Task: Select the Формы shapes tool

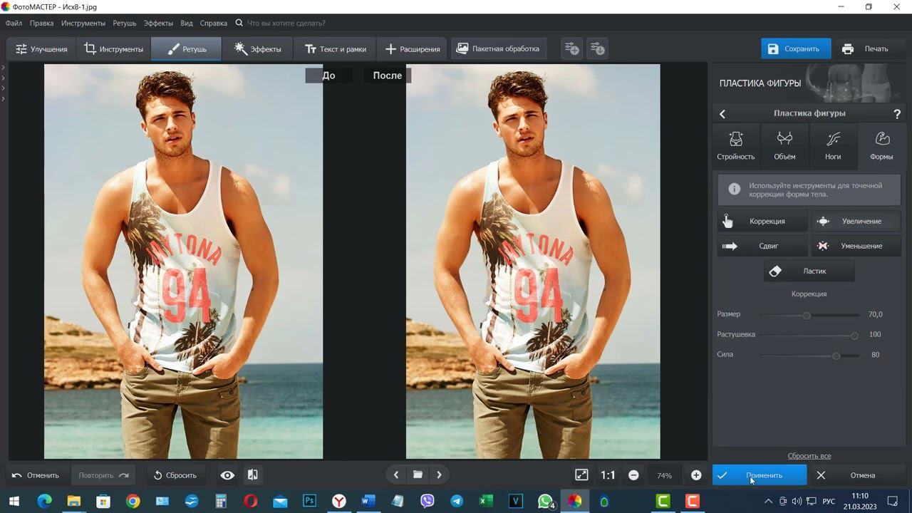Action: click(881, 145)
